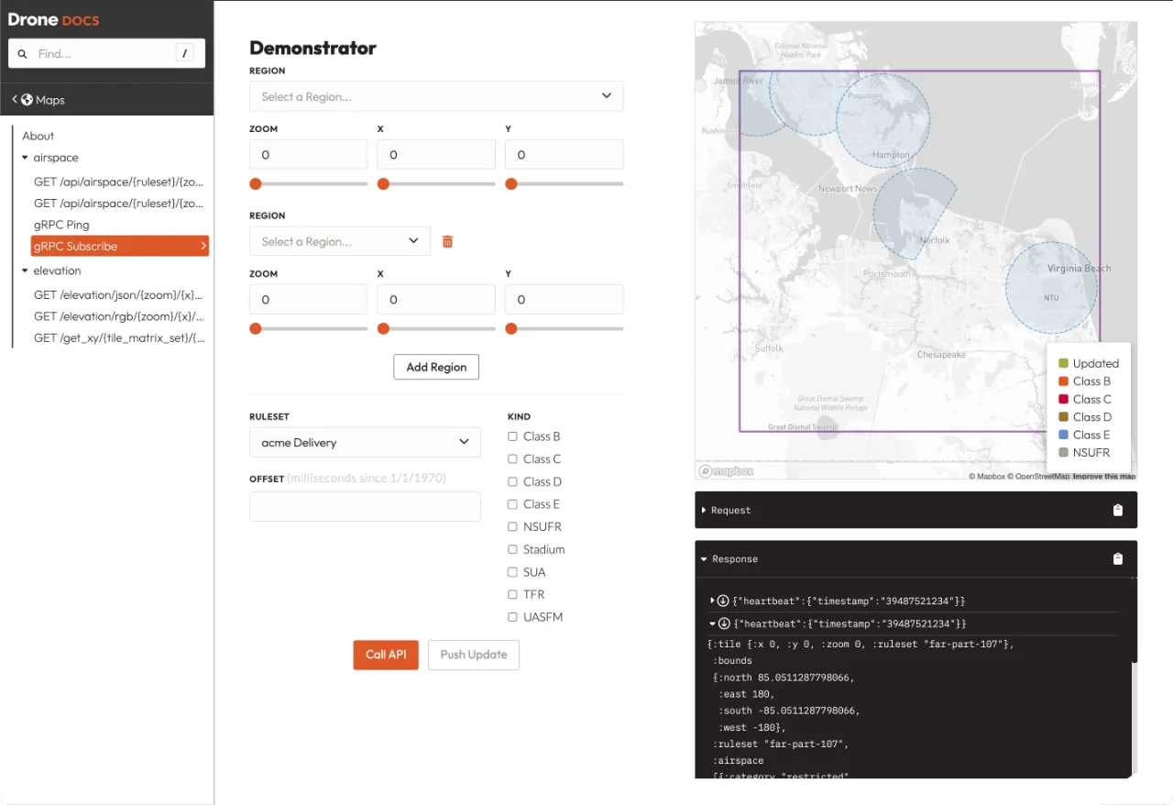Click the Class B legend swatch
The width and height of the screenshot is (1173, 805).
tap(1063, 381)
